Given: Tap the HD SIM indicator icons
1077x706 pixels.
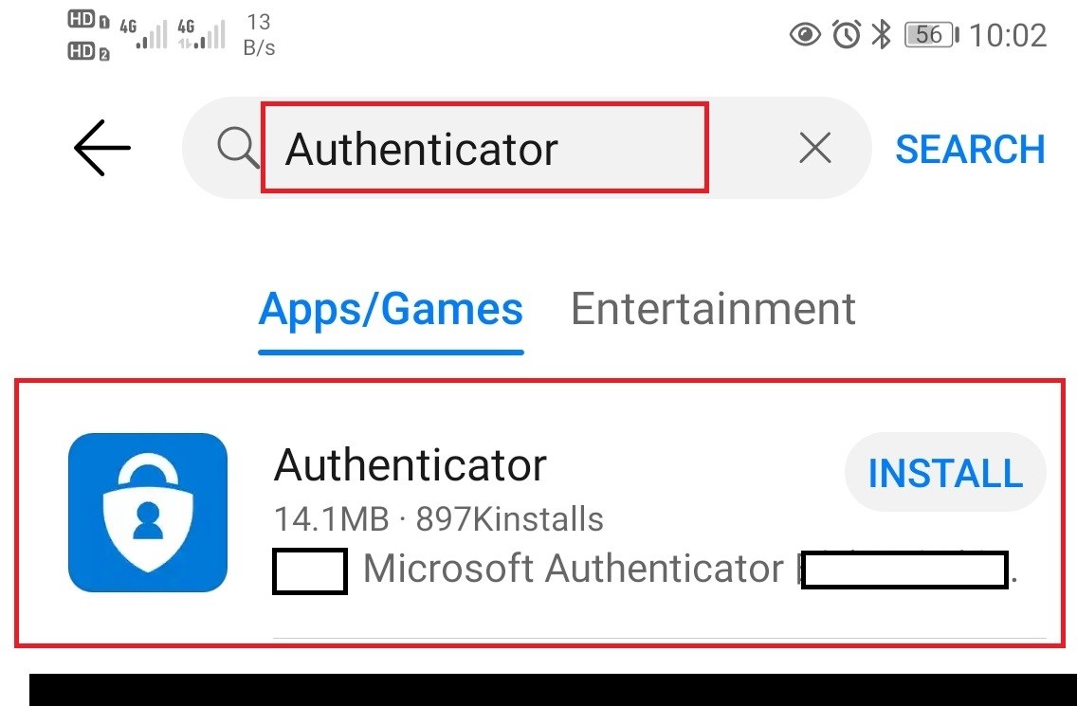Looking at the screenshot, I should (88, 36).
